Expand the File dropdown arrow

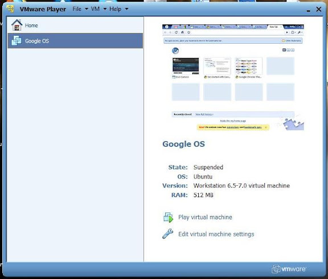coord(87,9)
